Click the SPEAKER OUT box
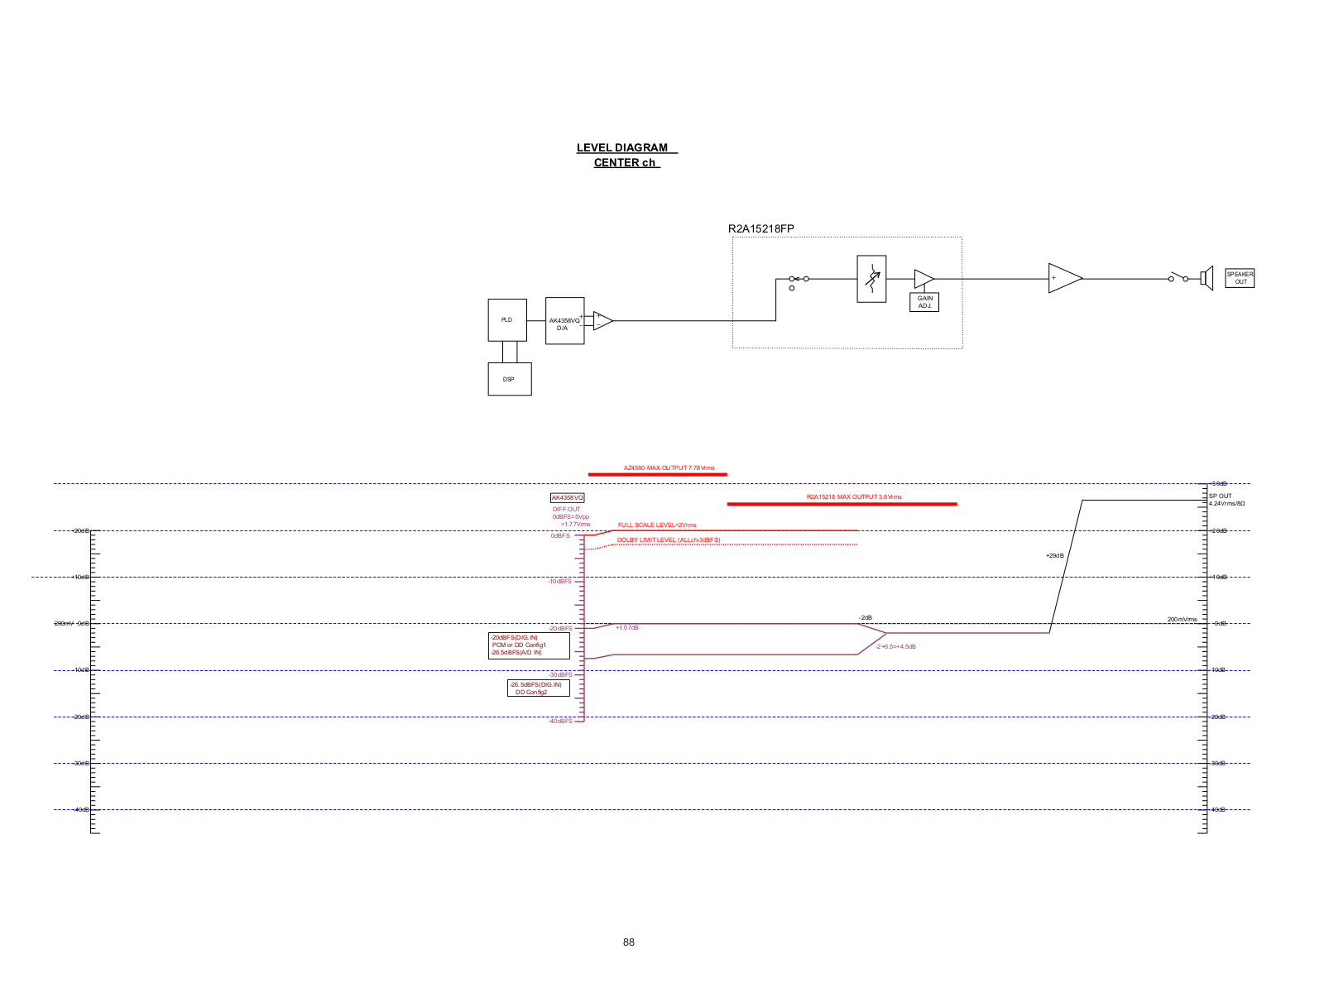The height and width of the screenshot is (983, 1324). [x=1240, y=278]
